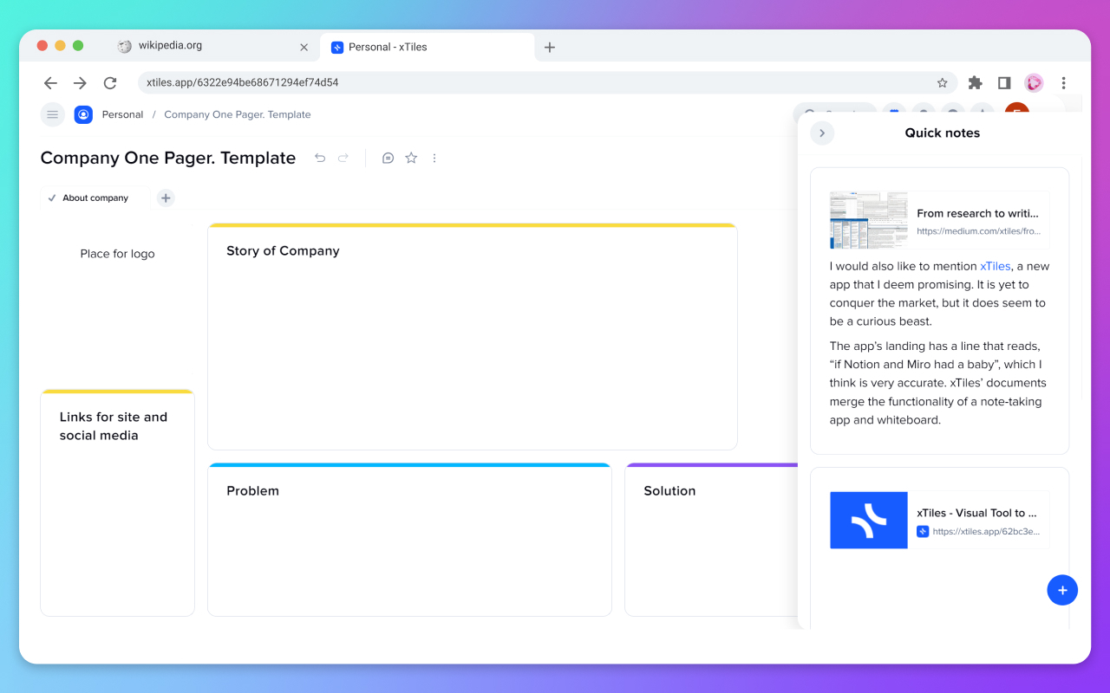The image size is (1110, 693).
Task: Open browser extensions puzzle icon
Action: point(975,82)
